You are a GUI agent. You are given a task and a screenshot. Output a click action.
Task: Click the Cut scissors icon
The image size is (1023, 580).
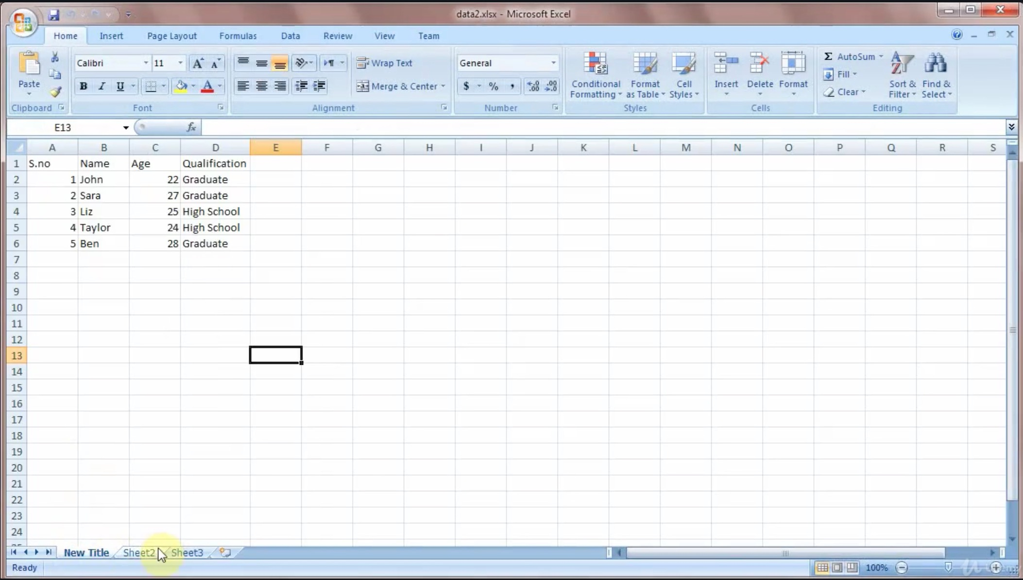(x=55, y=57)
